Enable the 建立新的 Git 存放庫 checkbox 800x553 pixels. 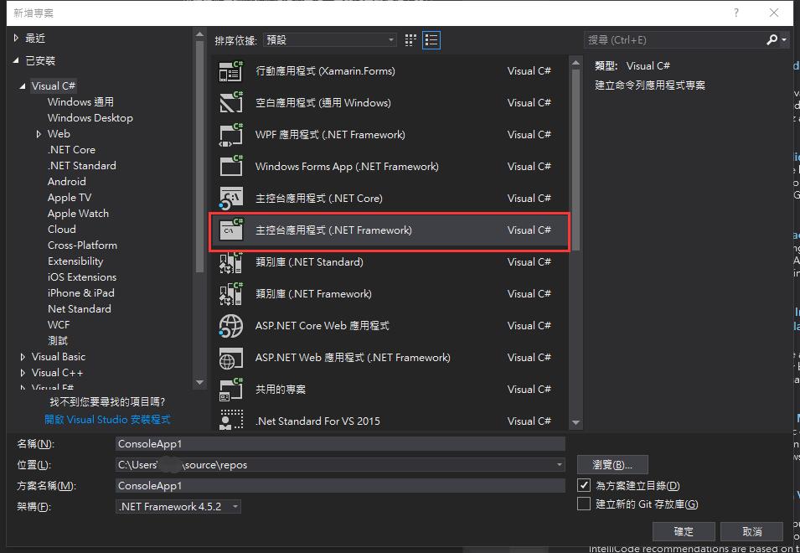click(x=584, y=504)
